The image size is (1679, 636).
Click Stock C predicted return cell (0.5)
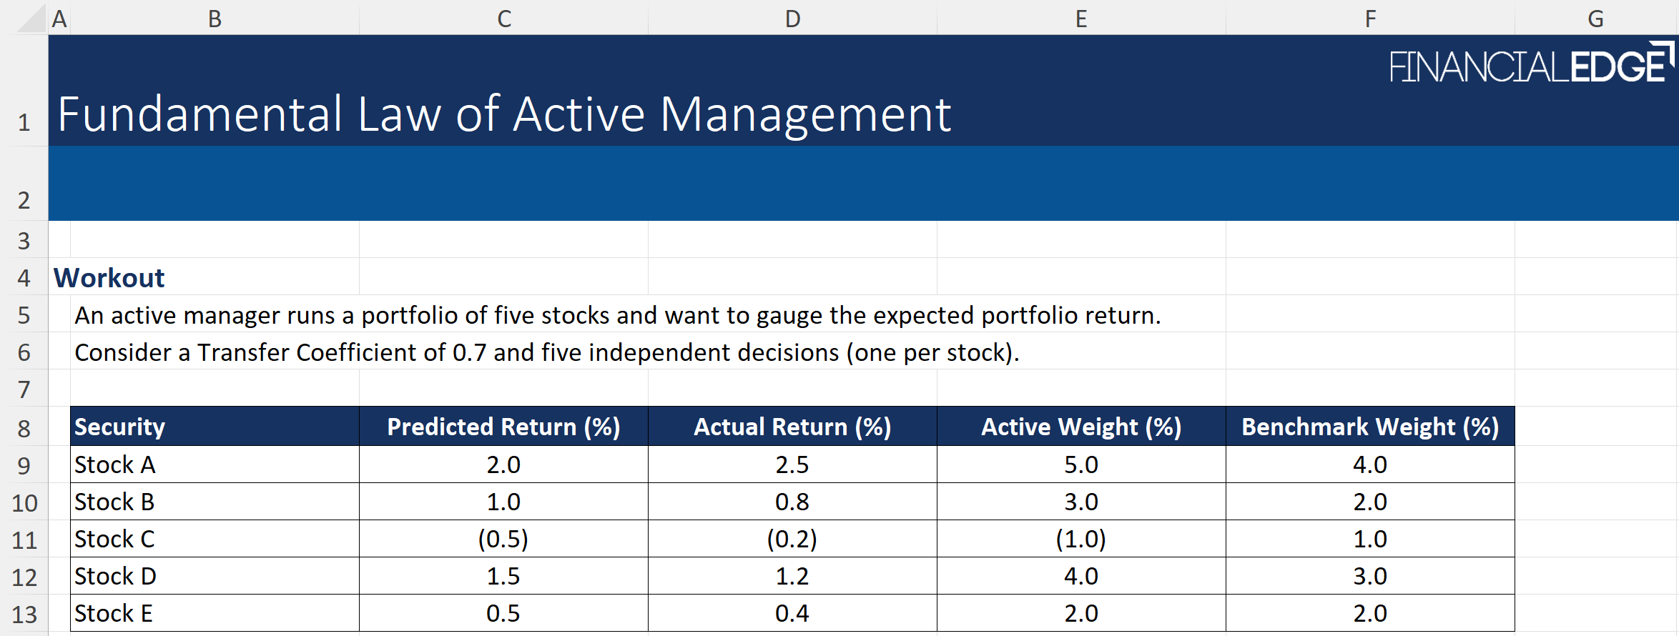[503, 539]
